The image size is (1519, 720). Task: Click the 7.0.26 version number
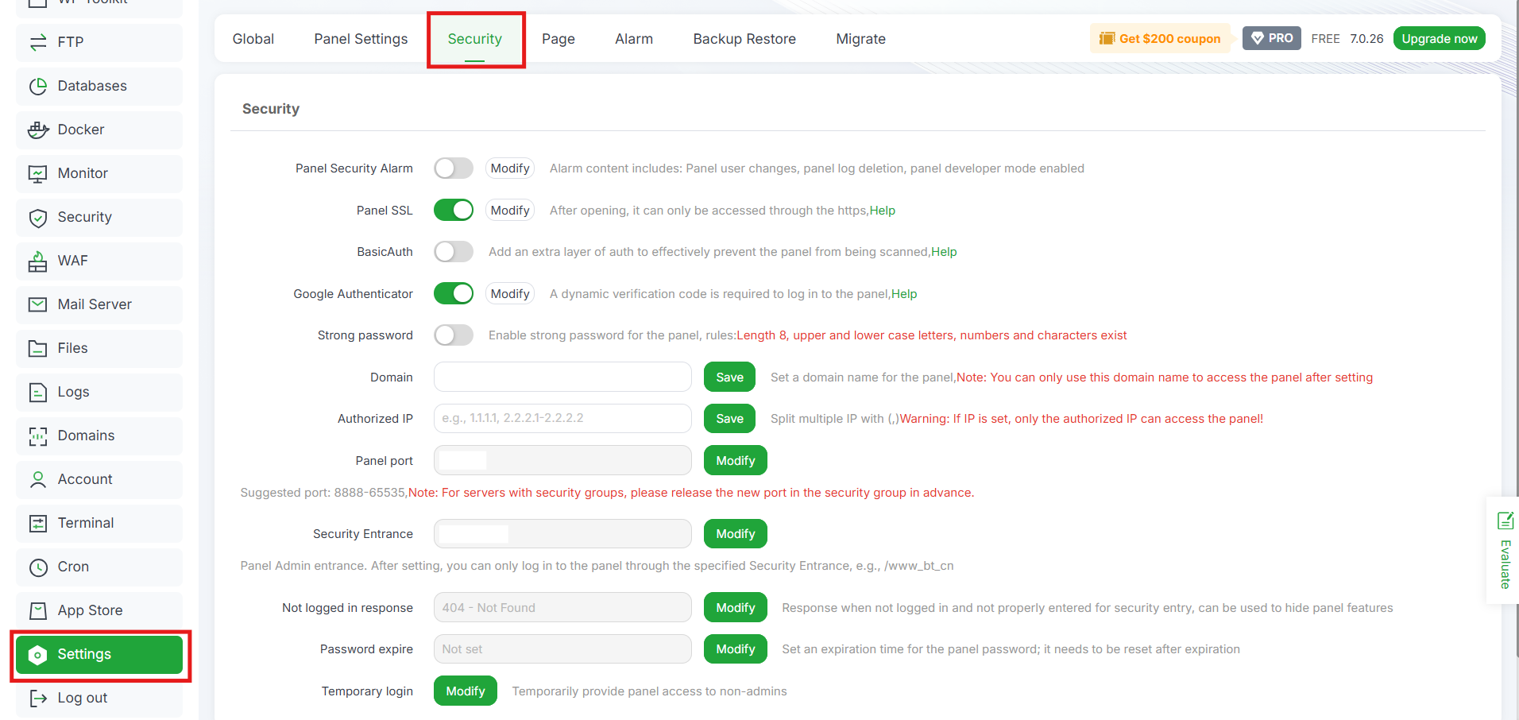point(1366,38)
